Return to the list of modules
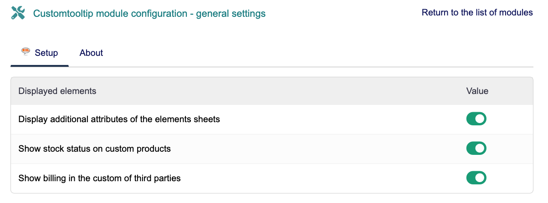Viewport: 548px width, 203px height. tap(477, 13)
